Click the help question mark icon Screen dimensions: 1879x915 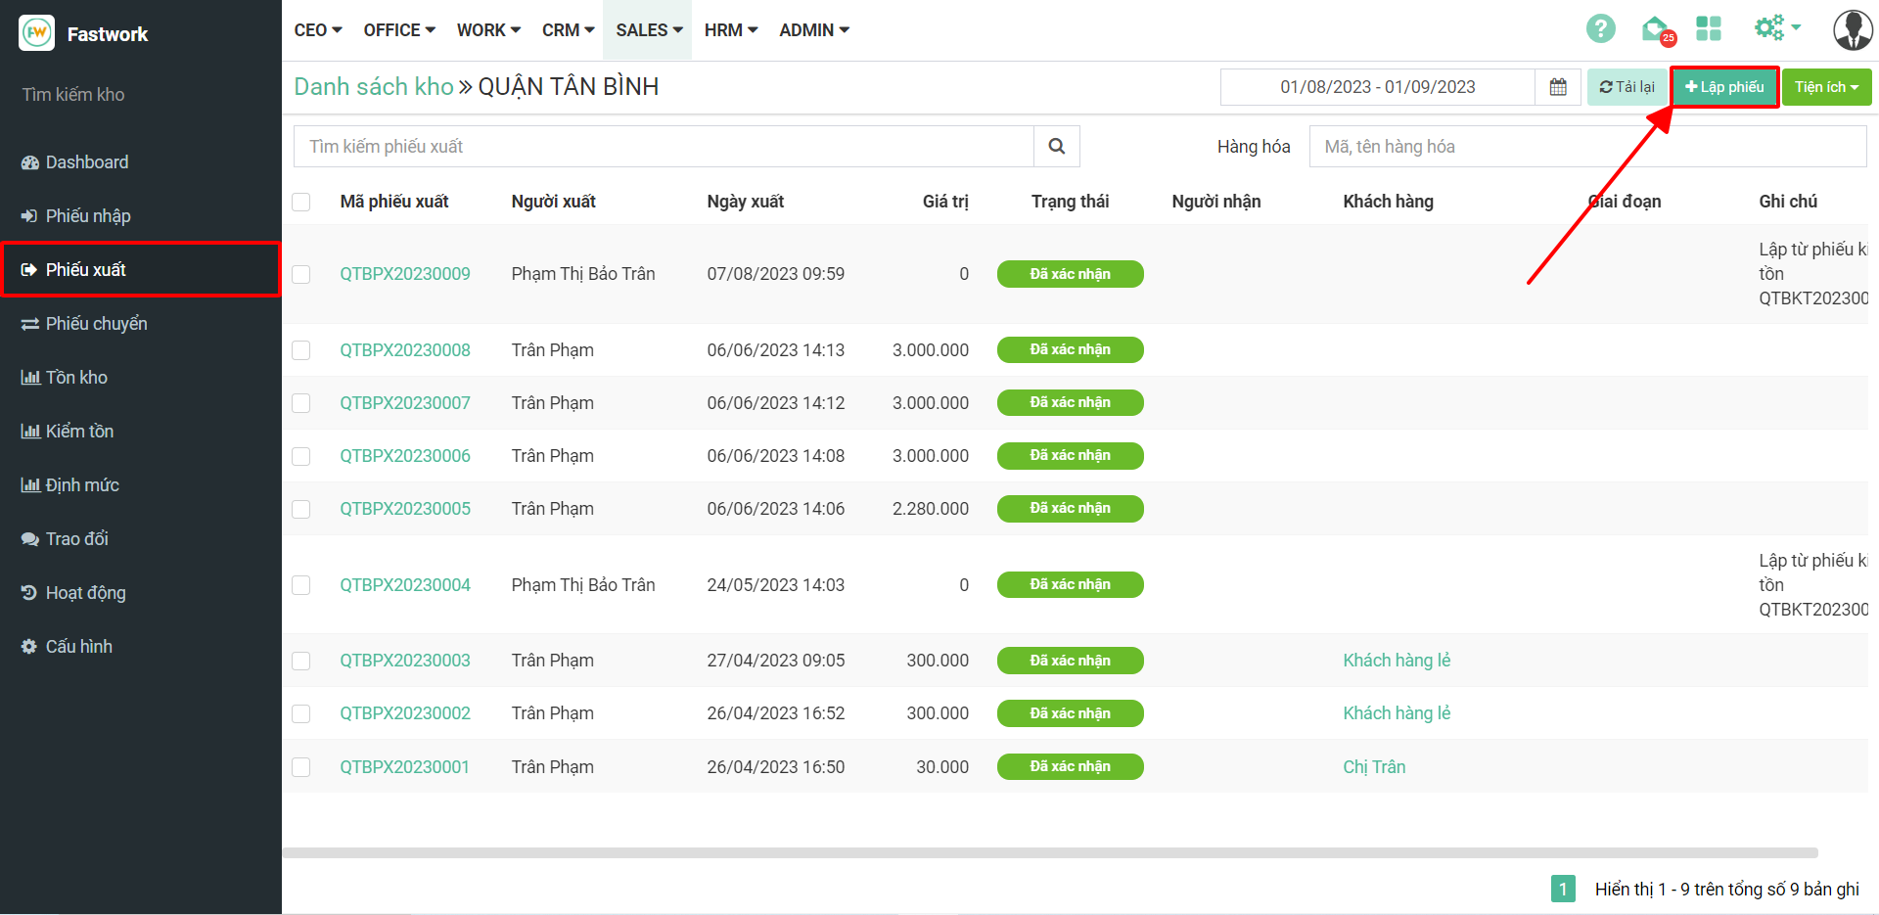pos(1600,29)
